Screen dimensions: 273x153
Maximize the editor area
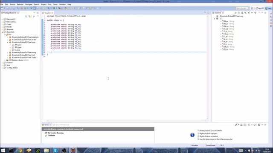209,13
